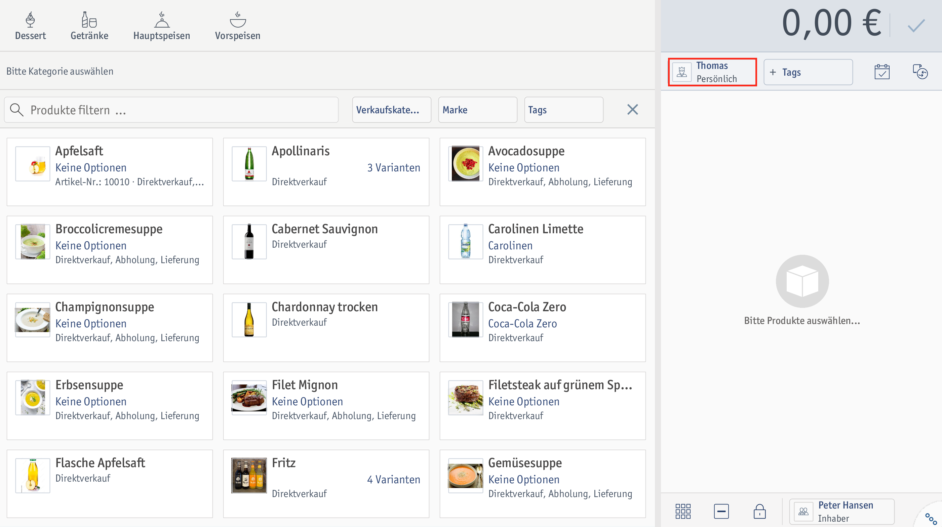This screenshot has width=942, height=527.
Task: Add Gemüsesuppe to the order
Action: coord(543,484)
